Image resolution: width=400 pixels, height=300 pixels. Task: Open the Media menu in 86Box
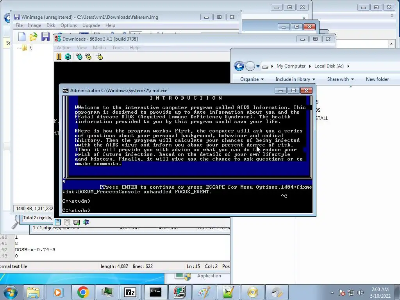99,47
